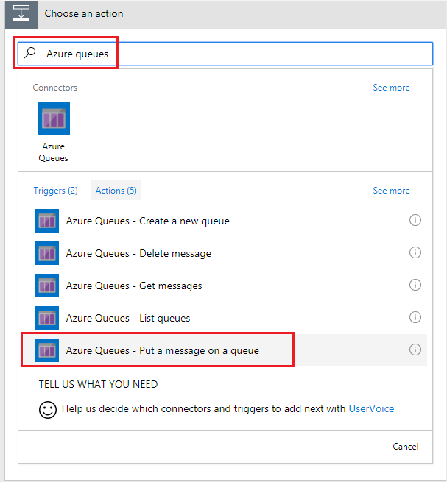This screenshot has width=447, height=482.
Task: Click icon beside Delete message action
Action: (47, 253)
